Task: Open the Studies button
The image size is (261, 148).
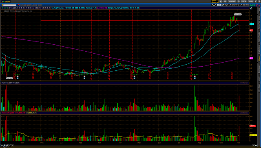Action: (x=245, y=5)
